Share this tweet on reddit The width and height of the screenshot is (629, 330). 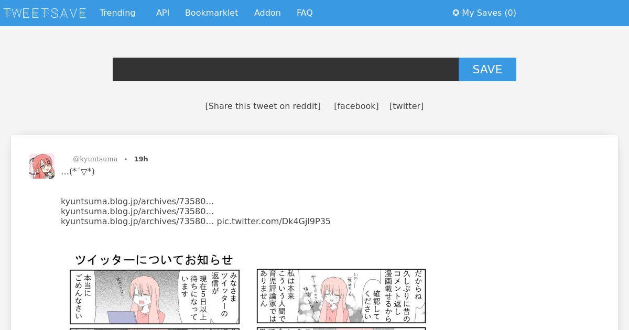pos(263,106)
